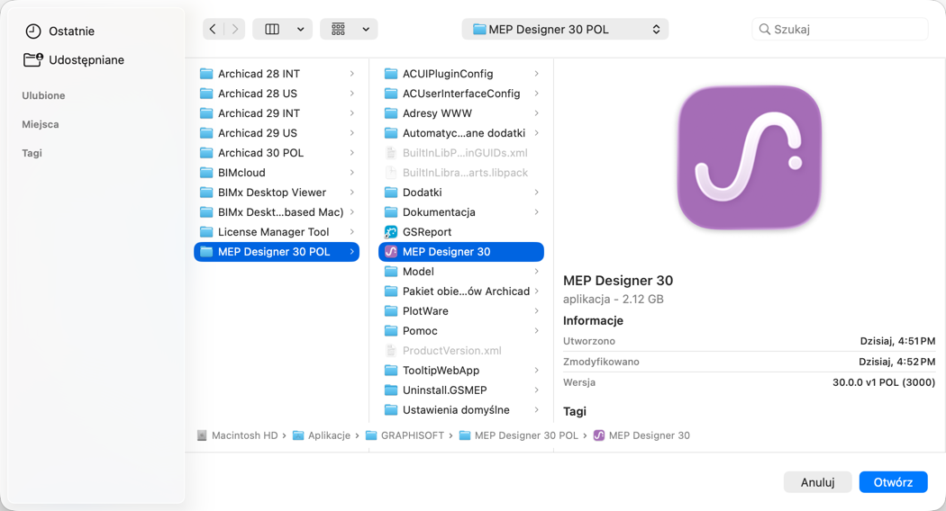Click the Udostępniane shared folder icon

coord(33,59)
